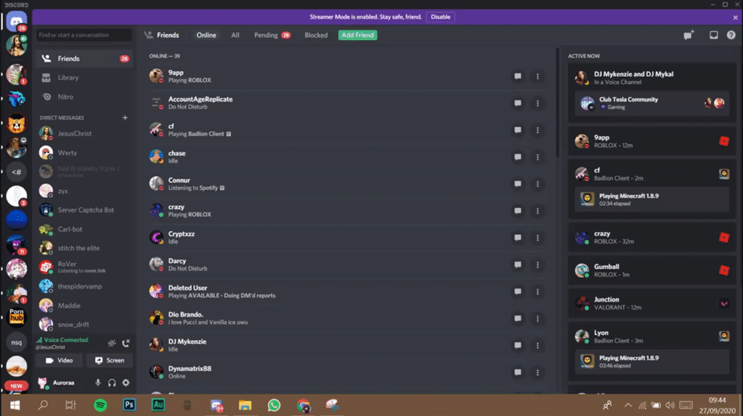Dismiss the Streamer Mode banner

click(x=736, y=18)
